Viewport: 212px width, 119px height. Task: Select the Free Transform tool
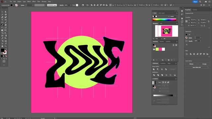[x=6, y=30]
